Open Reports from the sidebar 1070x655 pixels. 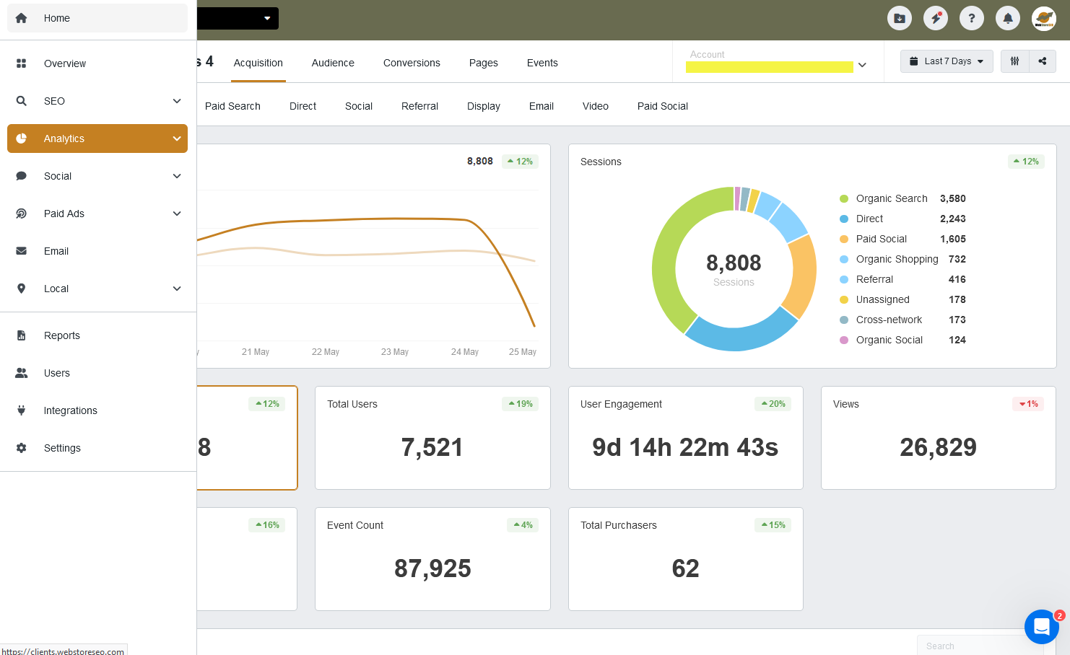point(61,335)
